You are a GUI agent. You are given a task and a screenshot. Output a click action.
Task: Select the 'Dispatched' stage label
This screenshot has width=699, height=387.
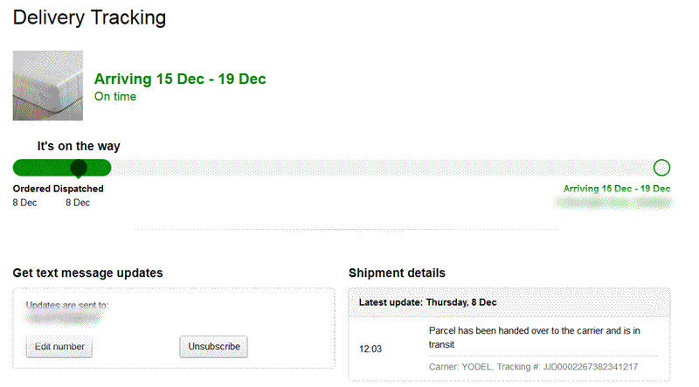pos(79,189)
